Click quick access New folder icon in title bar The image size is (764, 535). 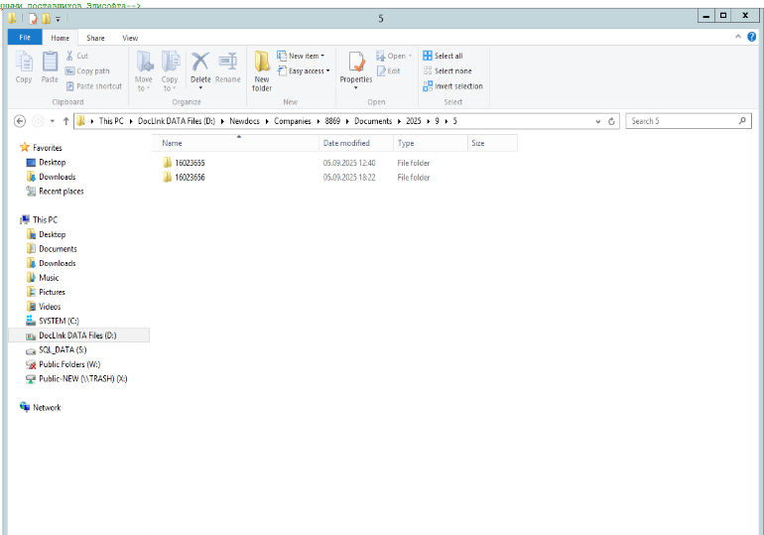point(46,19)
